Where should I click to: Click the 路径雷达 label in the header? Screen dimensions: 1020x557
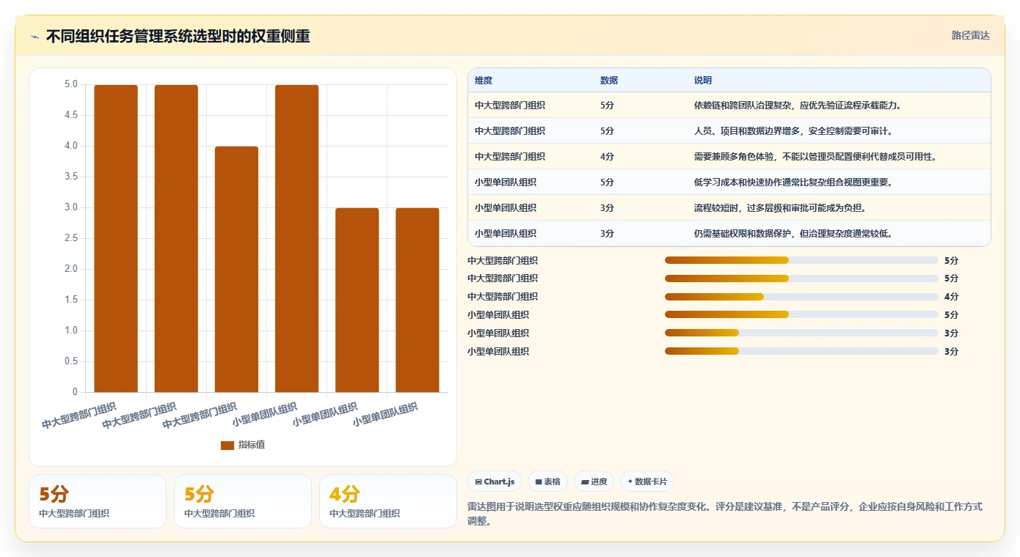click(x=970, y=35)
